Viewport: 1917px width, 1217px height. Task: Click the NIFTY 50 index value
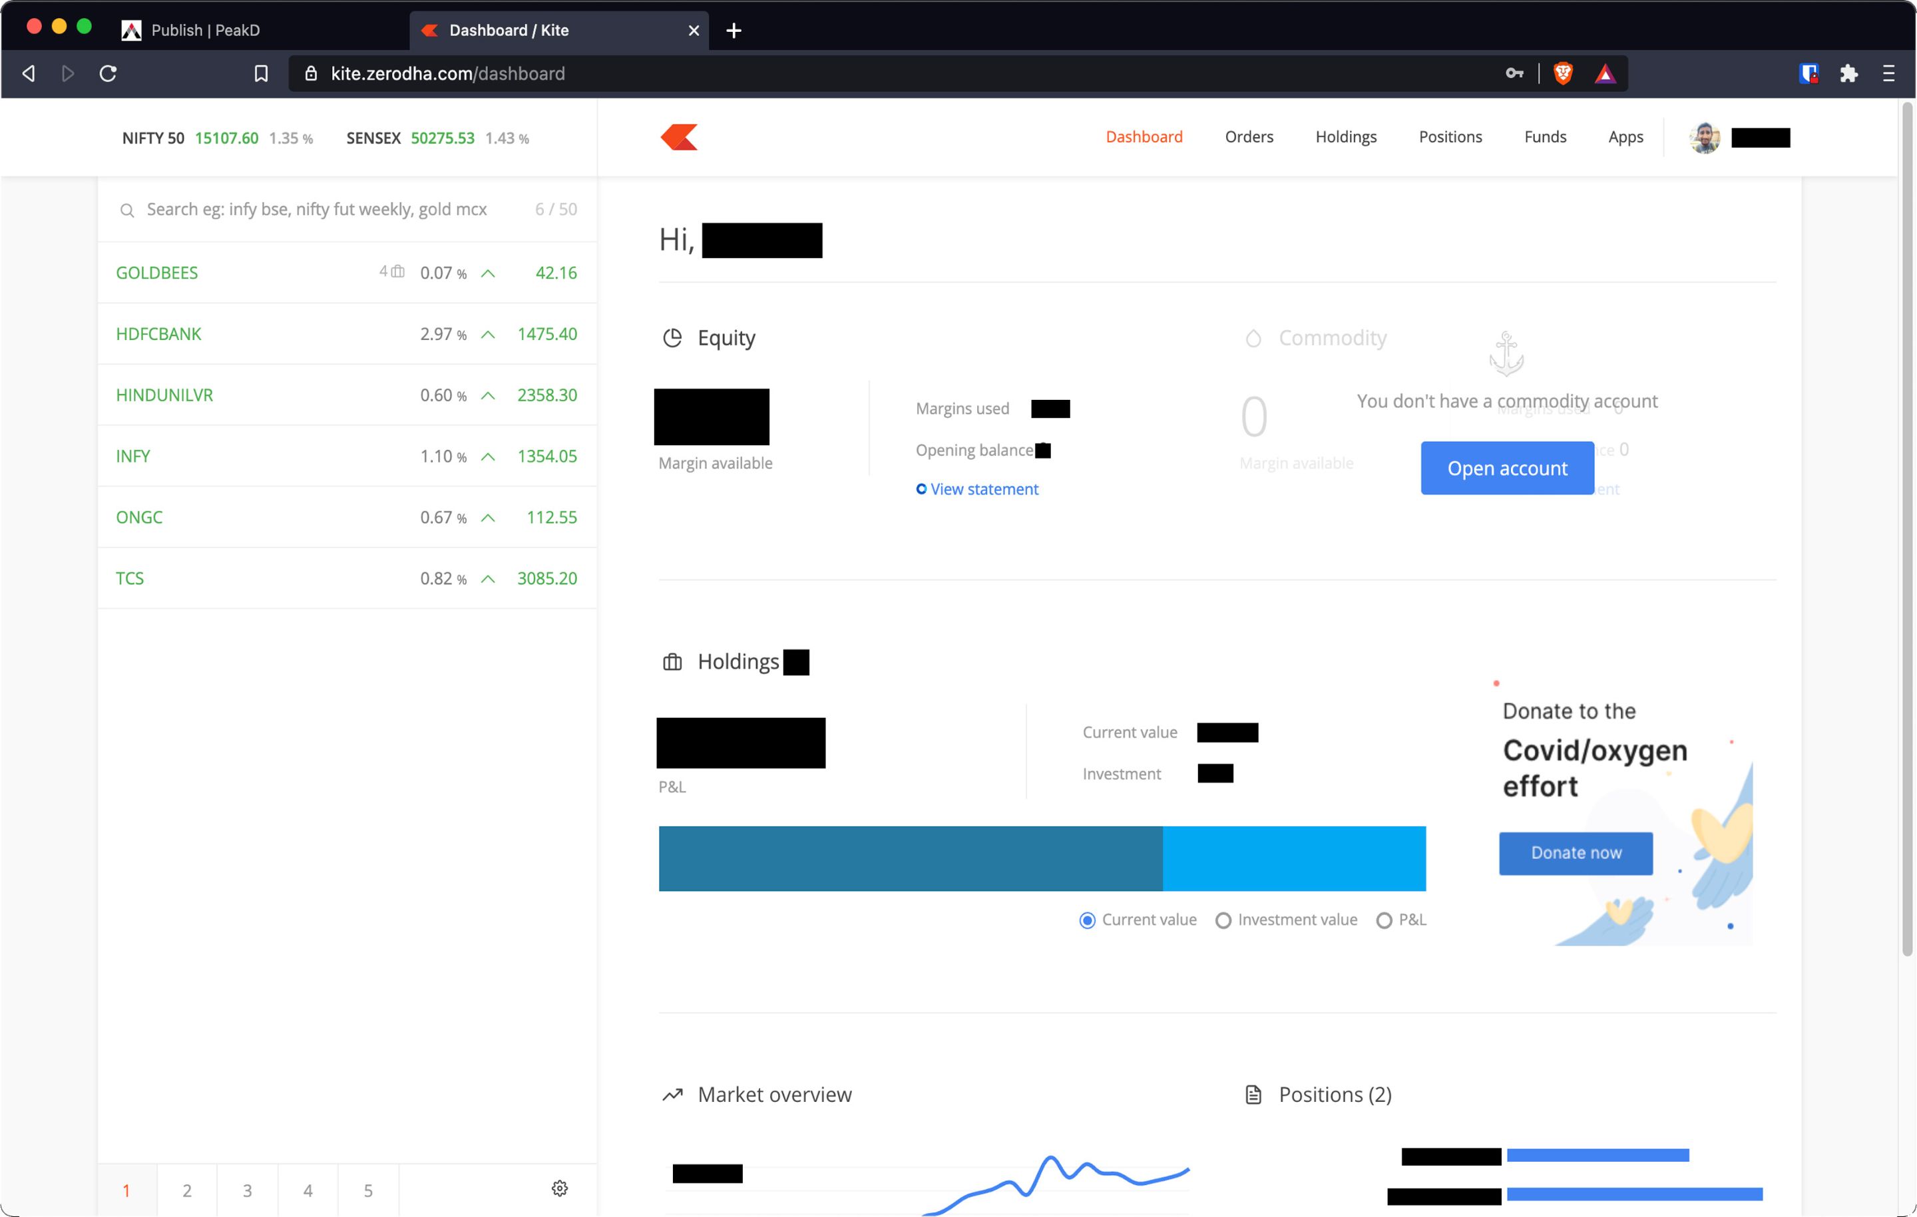pos(226,138)
